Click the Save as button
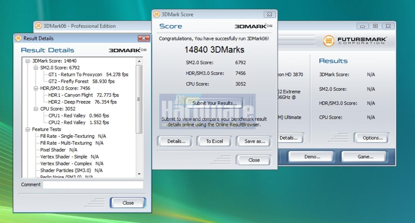This screenshot has width=415, height=223. (x=255, y=141)
